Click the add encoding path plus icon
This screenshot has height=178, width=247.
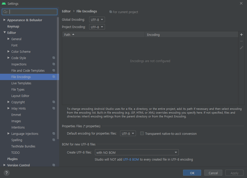point(241,35)
